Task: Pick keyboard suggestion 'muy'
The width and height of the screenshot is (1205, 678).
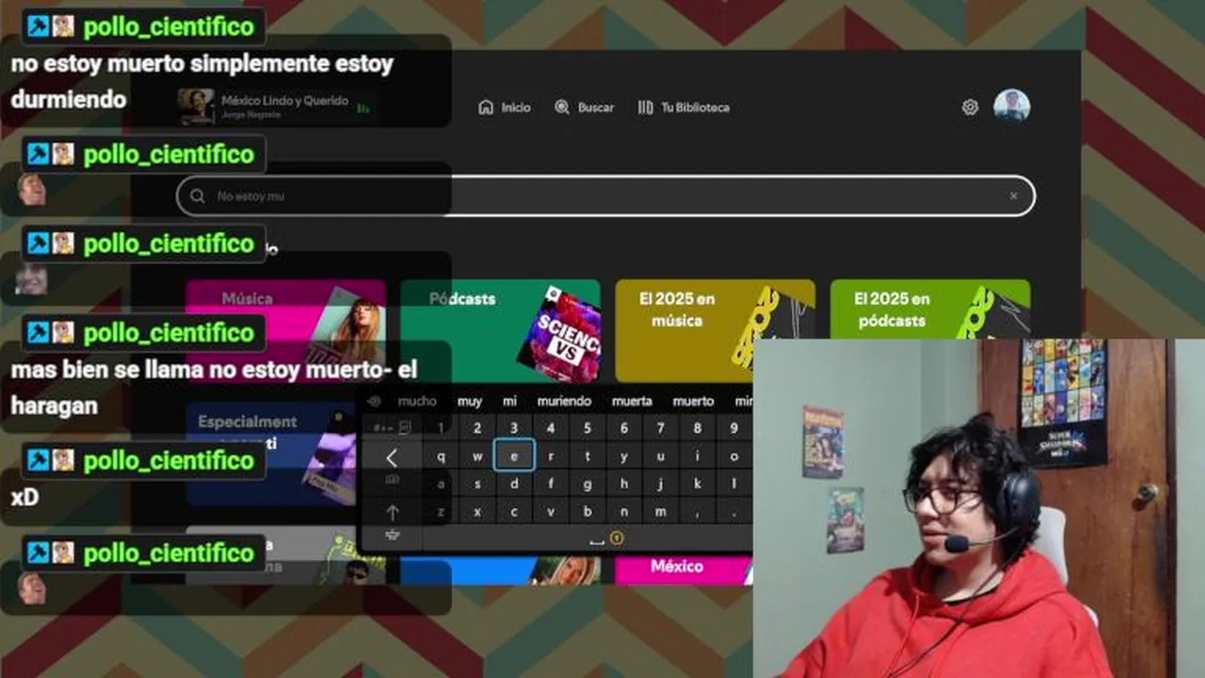Action: (470, 401)
